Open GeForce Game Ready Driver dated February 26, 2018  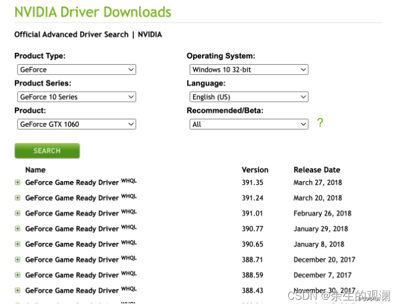pyautogui.click(x=81, y=213)
